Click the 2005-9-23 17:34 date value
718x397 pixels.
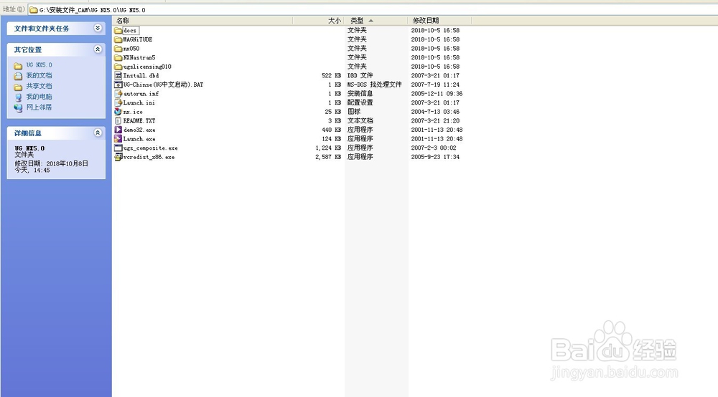click(x=435, y=157)
